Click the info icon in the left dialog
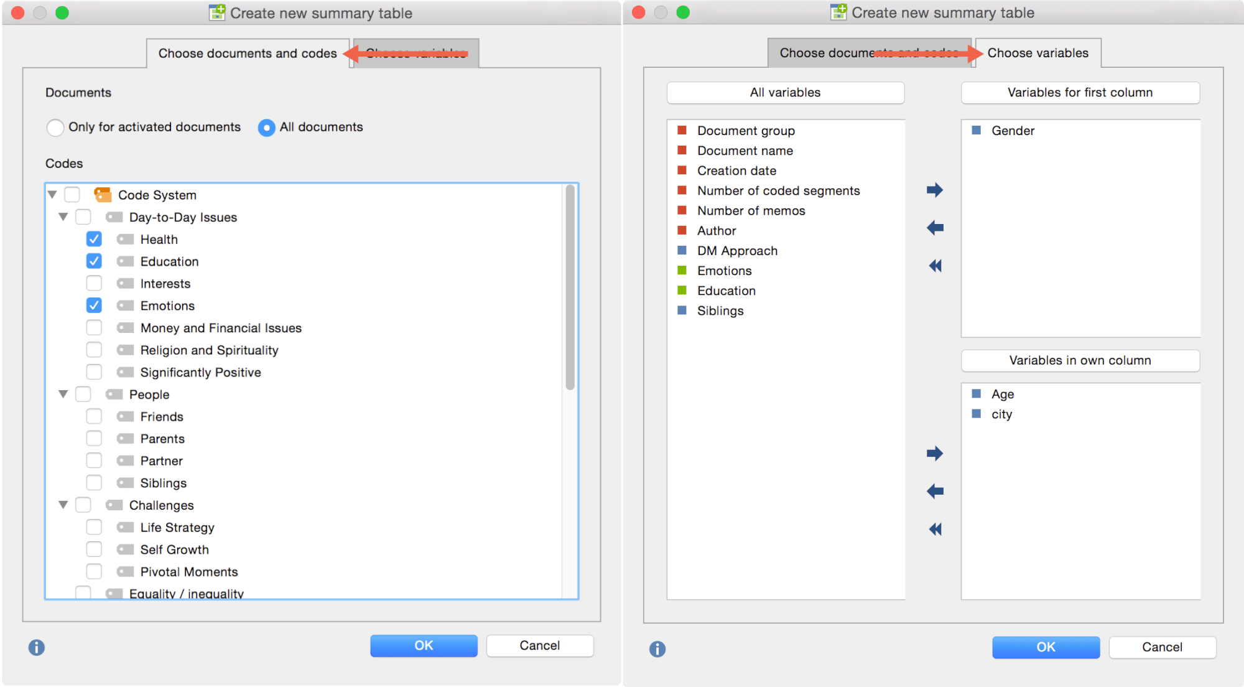Viewport: 1244px width, 687px height. [x=37, y=647]
